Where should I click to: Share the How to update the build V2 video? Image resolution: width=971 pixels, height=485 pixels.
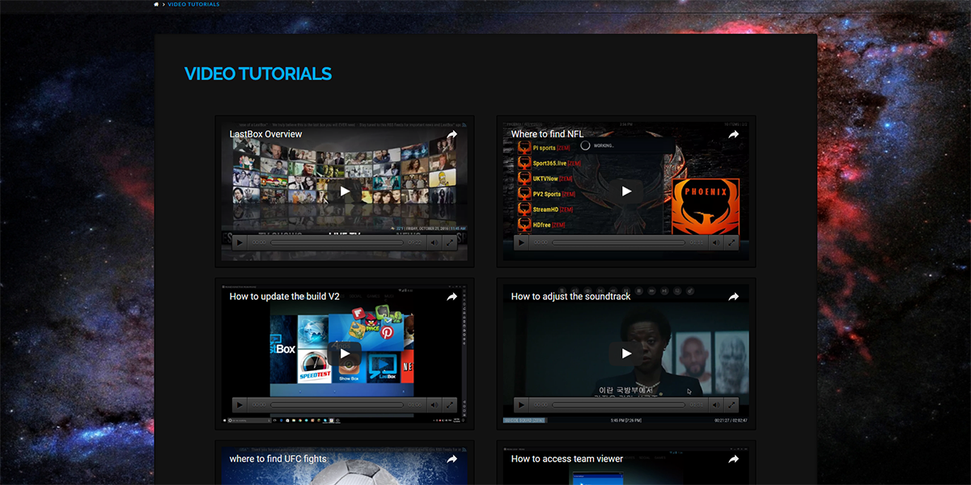pos(452,297)
